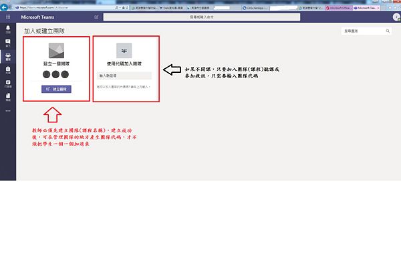Open the Activity bell in sidebar
The width and height of the screenshot is (401, 276).
[x=7, y=31]
